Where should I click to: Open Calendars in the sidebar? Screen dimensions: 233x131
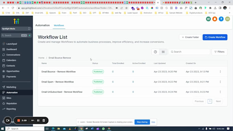[x=11, y=61]
